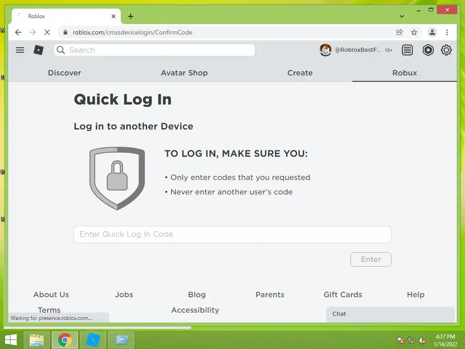Click the browser forward arrow
Image resolution: width=465 pixels, height=349 pixels.
[33, 32]
